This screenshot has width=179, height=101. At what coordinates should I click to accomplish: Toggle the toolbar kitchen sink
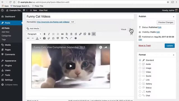coord(94,34)
